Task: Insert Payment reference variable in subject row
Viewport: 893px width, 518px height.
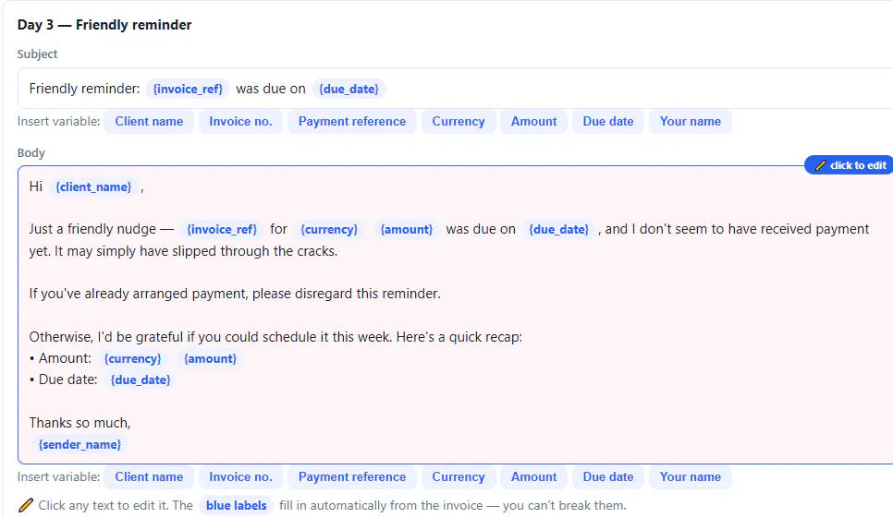Action: click(x=352, y=122)
